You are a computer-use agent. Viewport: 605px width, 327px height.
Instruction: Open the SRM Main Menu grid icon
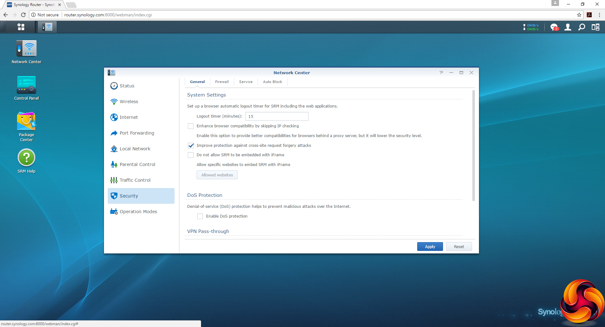(x=21, y=27)
